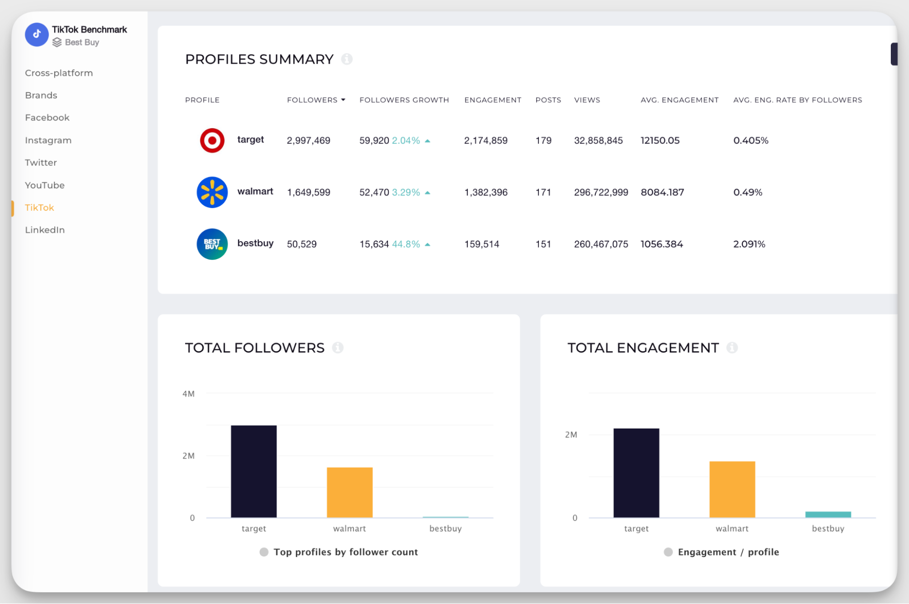Image resolution: width=909 pixels, height=604 pixels.
Task: Toggle the Engagement / profile legend
Action: pos(722,552)
